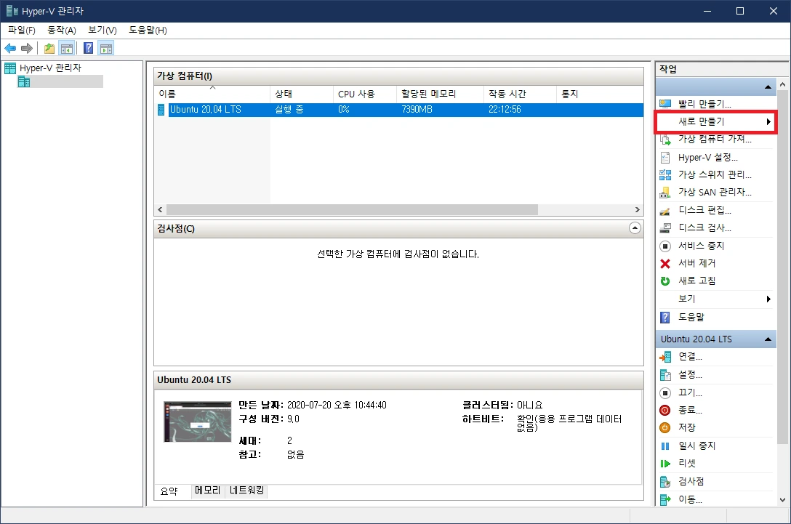The height and width of the screenshot is (524, 791).
Task: Select the server node under Hyper-V 관리자
Action: pos(60,81)
